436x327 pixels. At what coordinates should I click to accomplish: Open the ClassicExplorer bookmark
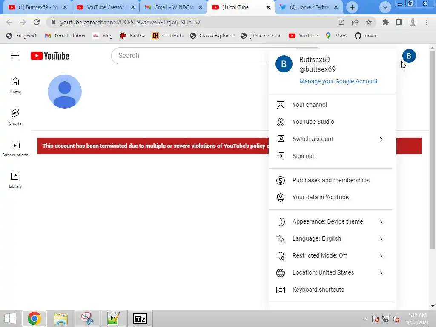pos(212,36)
